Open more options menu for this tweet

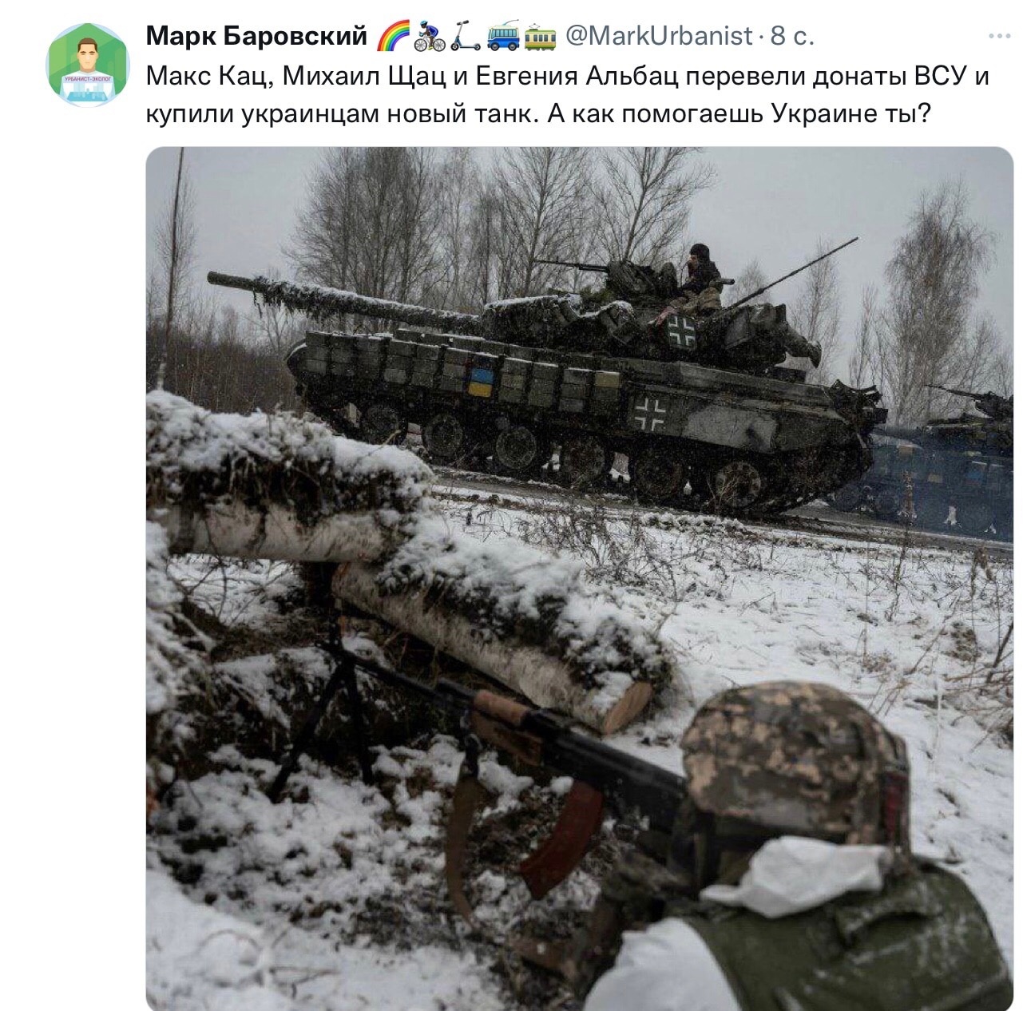pos(998,36)
